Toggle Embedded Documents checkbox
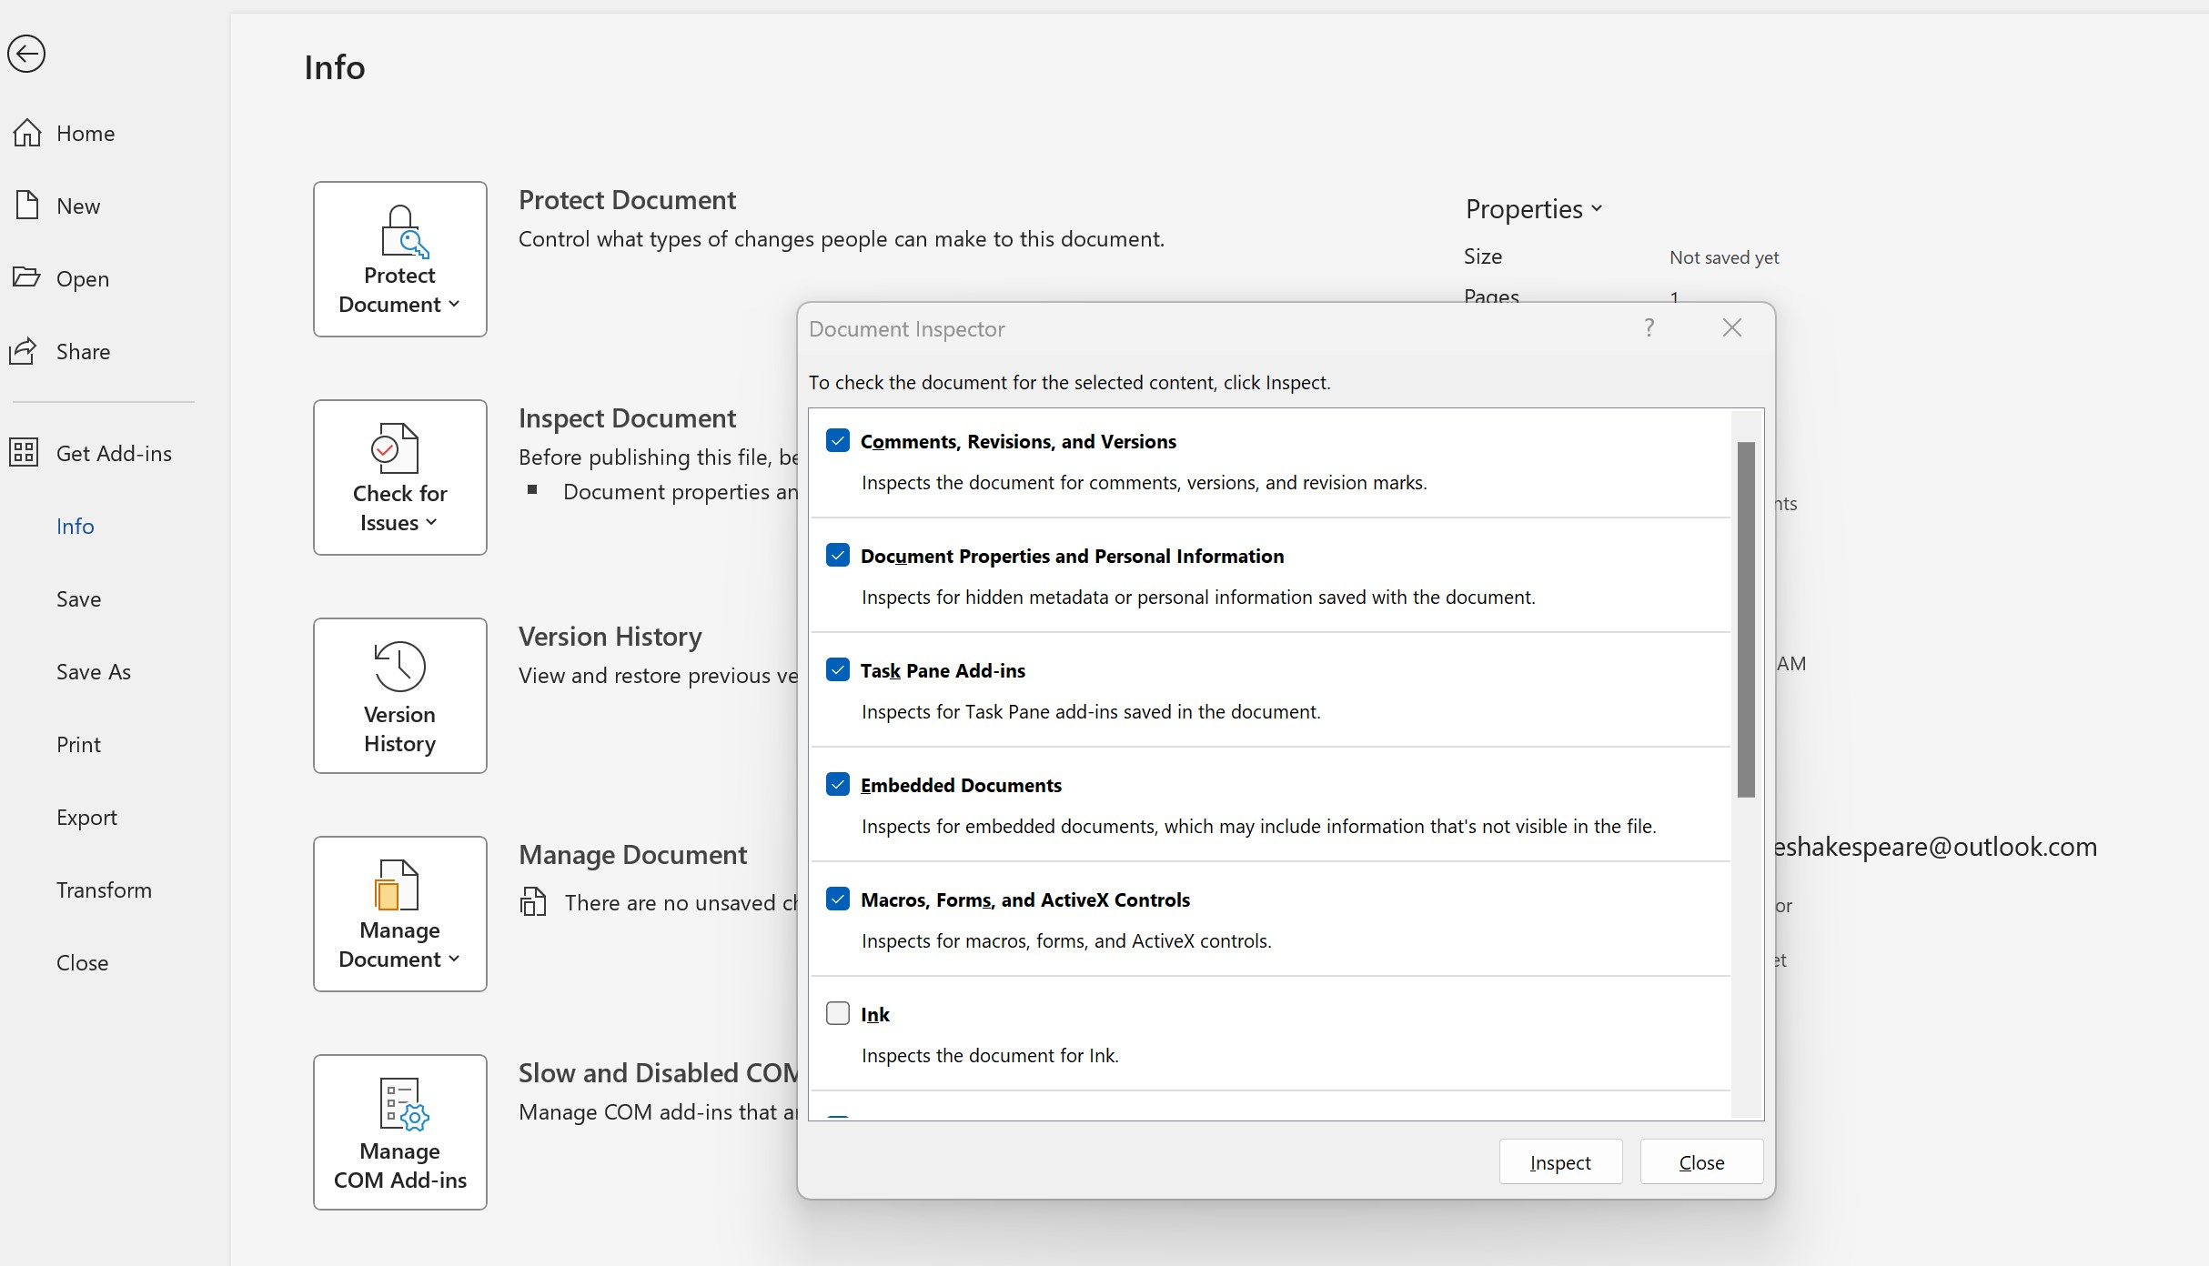The height and width of the screenshot is (1266, 2209). [837, 784]
